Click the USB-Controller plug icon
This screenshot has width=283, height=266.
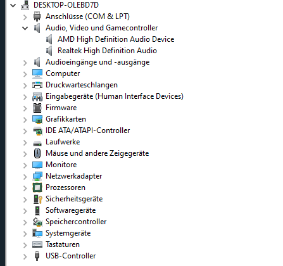(x=37, y=256)
